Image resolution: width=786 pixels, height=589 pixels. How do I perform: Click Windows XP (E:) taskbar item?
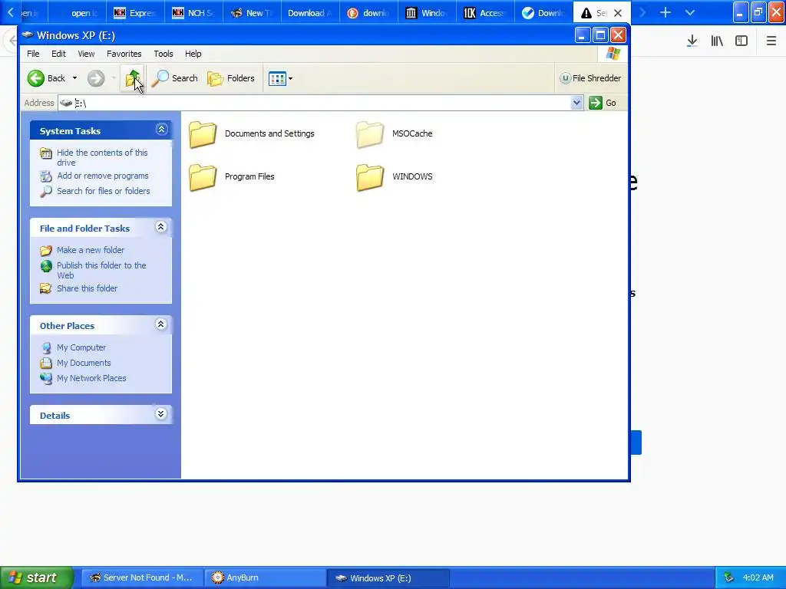coord(388,577)
